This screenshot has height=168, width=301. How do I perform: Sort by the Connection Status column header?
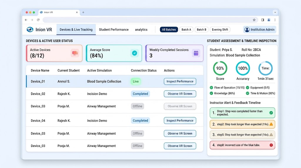pyautogui.click(x=143, y=70)
